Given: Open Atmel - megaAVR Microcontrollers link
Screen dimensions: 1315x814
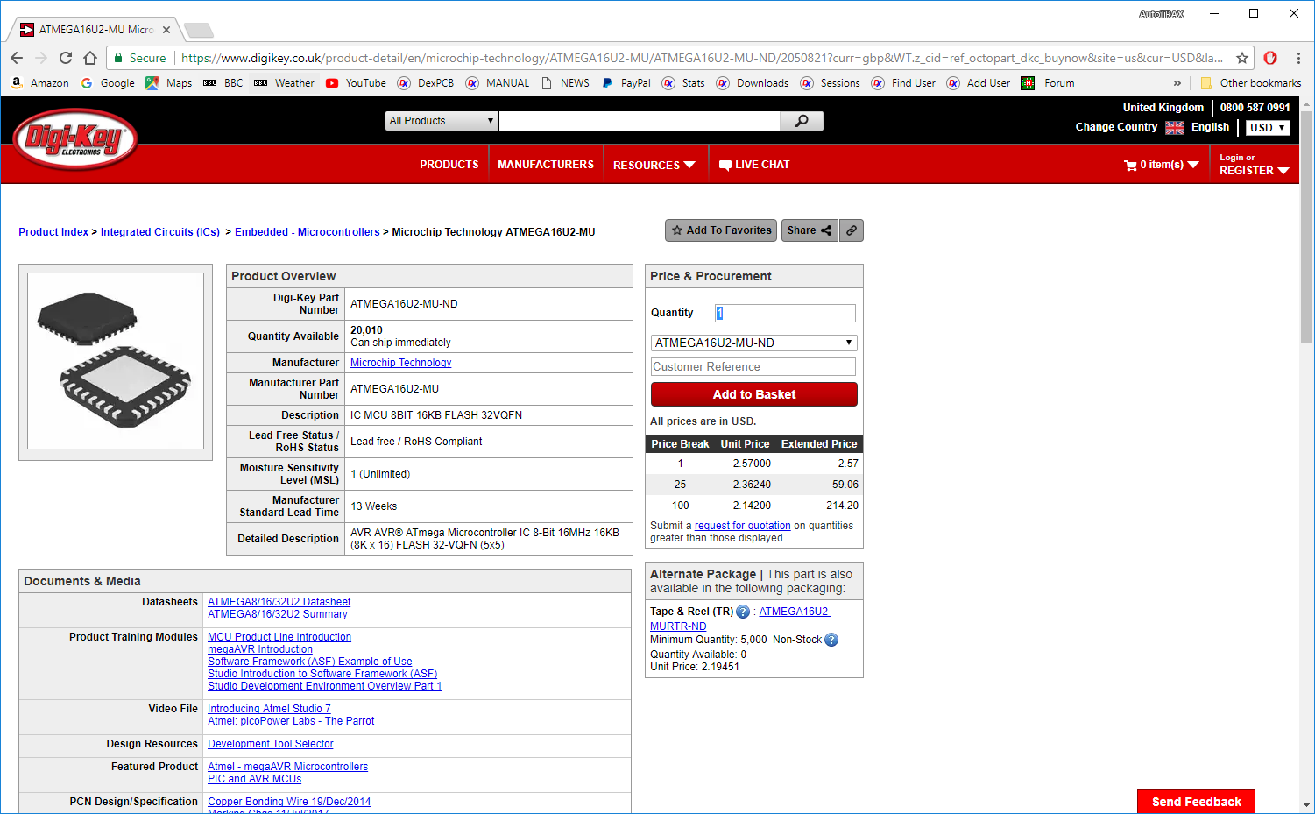Looking at the screenshot, I should 287,767.
